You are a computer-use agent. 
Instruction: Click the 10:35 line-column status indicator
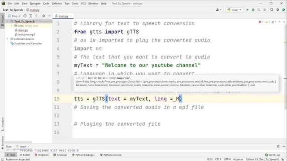pos(209,159)
